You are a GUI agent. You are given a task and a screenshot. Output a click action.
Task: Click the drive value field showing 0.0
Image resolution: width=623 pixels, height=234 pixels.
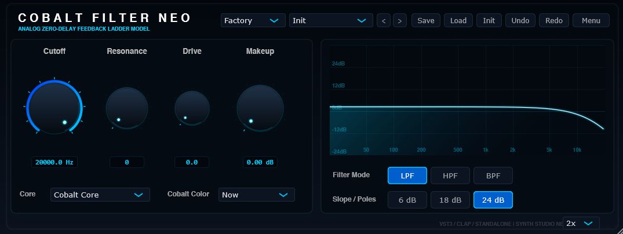click(192, 162)
